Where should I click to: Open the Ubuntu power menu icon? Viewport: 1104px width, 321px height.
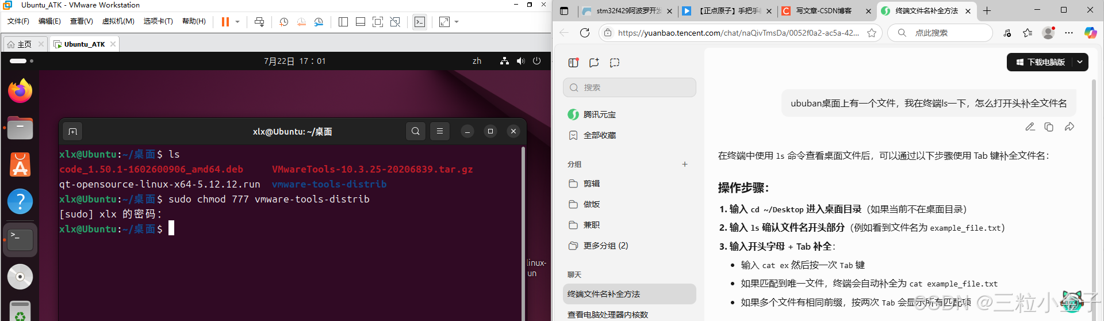coord(536,61)
